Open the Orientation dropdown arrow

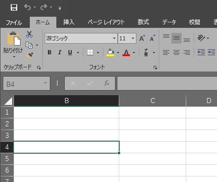point(208,38)
